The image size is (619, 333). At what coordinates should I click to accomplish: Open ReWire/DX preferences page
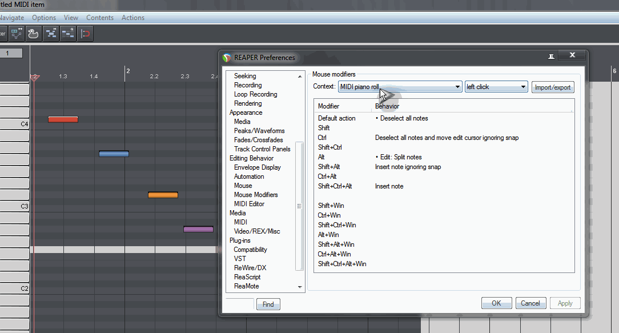click(250, 267)
